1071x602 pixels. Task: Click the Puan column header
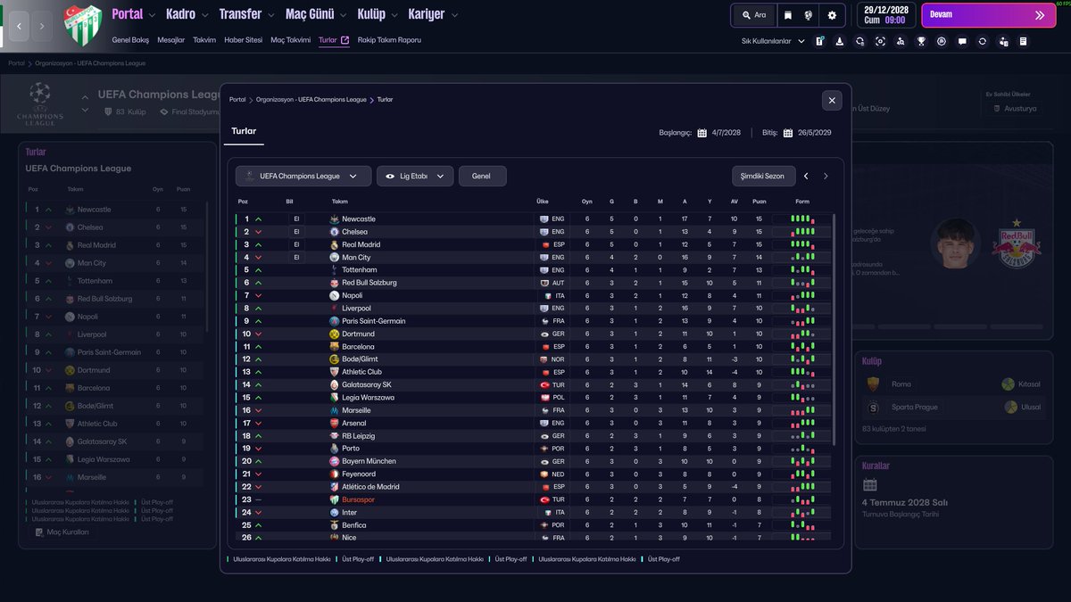pyautogui.click(x=760, y=202)
